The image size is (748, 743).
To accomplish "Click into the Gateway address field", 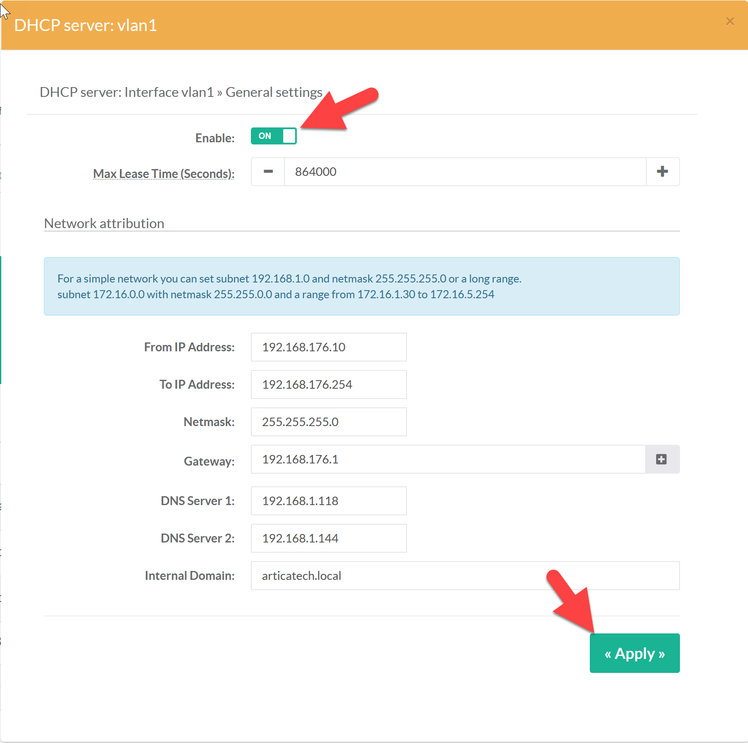I will pyautogui.click(x=447, y=459).
